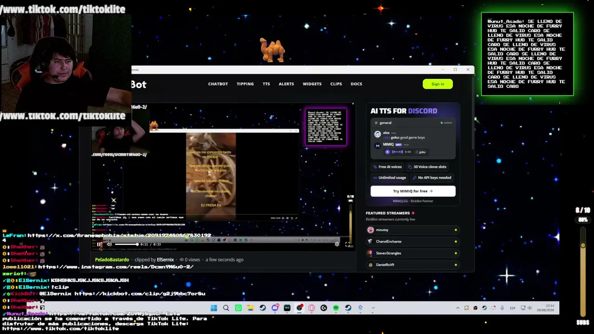Click the Free AI voices chip
Screen dimensions: 594x334
point(387,167)
